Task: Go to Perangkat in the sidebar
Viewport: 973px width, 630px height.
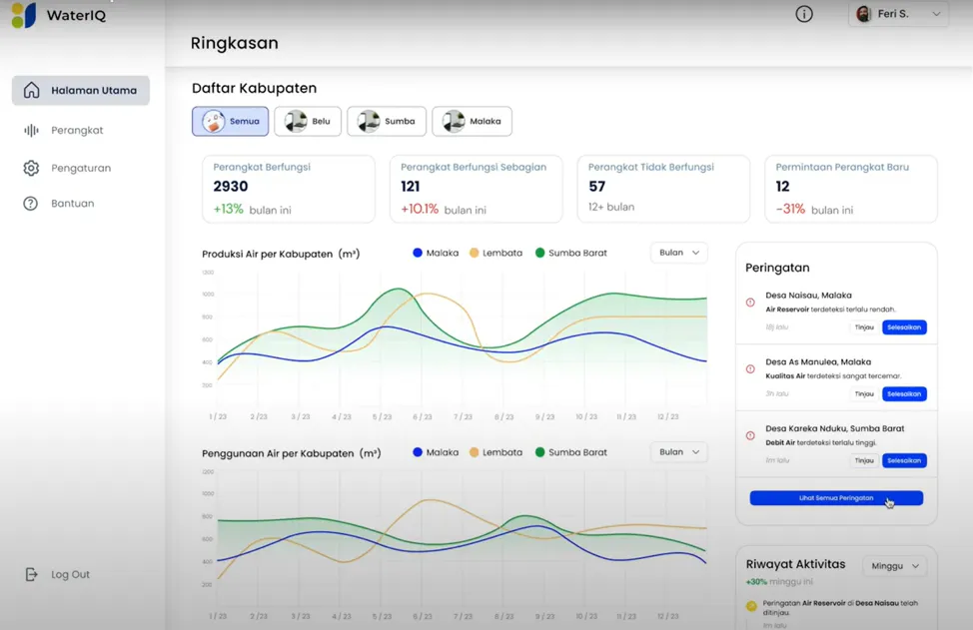Action: click(x=76, y=130)
